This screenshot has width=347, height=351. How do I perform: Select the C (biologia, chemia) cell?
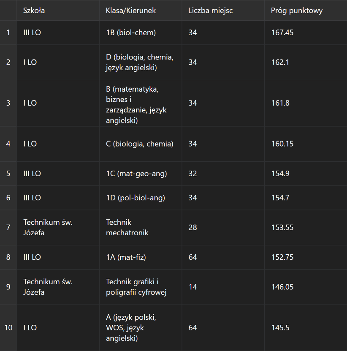[141, 144]
